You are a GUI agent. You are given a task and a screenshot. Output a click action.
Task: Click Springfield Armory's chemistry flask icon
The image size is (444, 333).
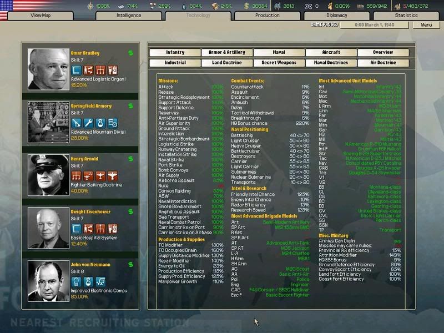coord(100,123)
